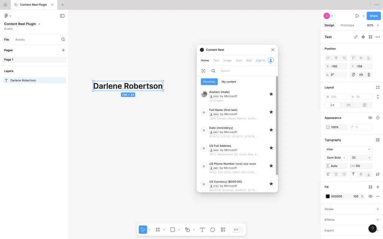Switch to Assets tab
The width and height of the screenshot is (383, 239).
pyautogui.click(x=20, y=40)
